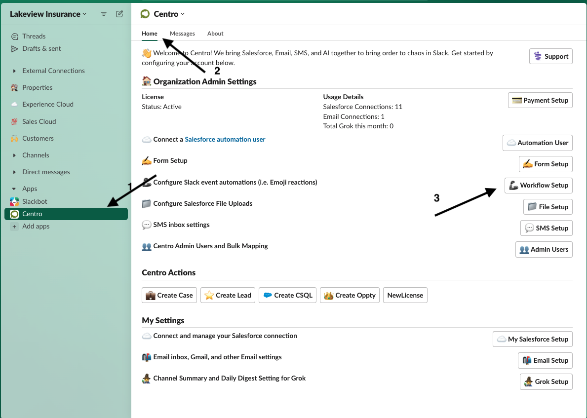Viewport: 587px width, 418px height.
Task: Expand the Direct messages section
Action: (14, 172)
